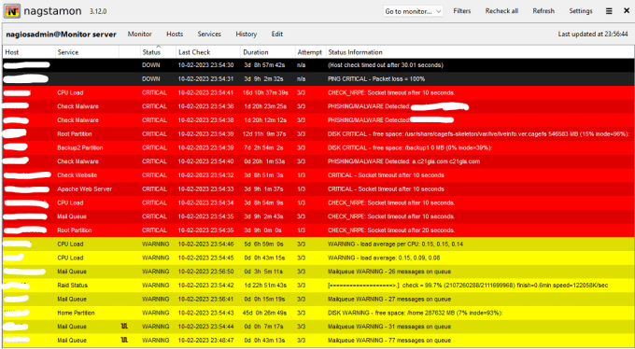The image size is (635, 349).
Task: Sort by Duration column header
Action: click(x=268, y=52)
